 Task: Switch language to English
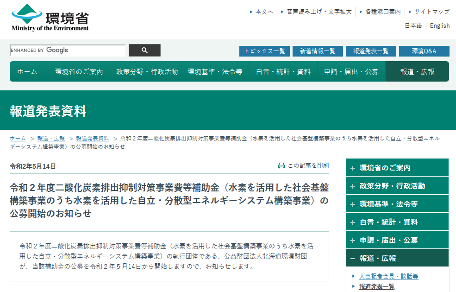pyautogui.click(x=439, y=25)
